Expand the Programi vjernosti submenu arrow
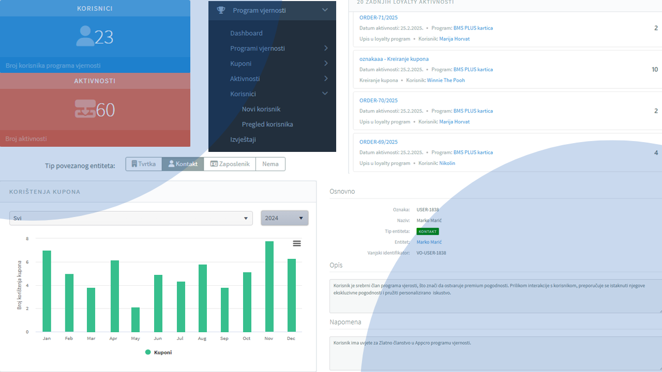 point(326,48)
